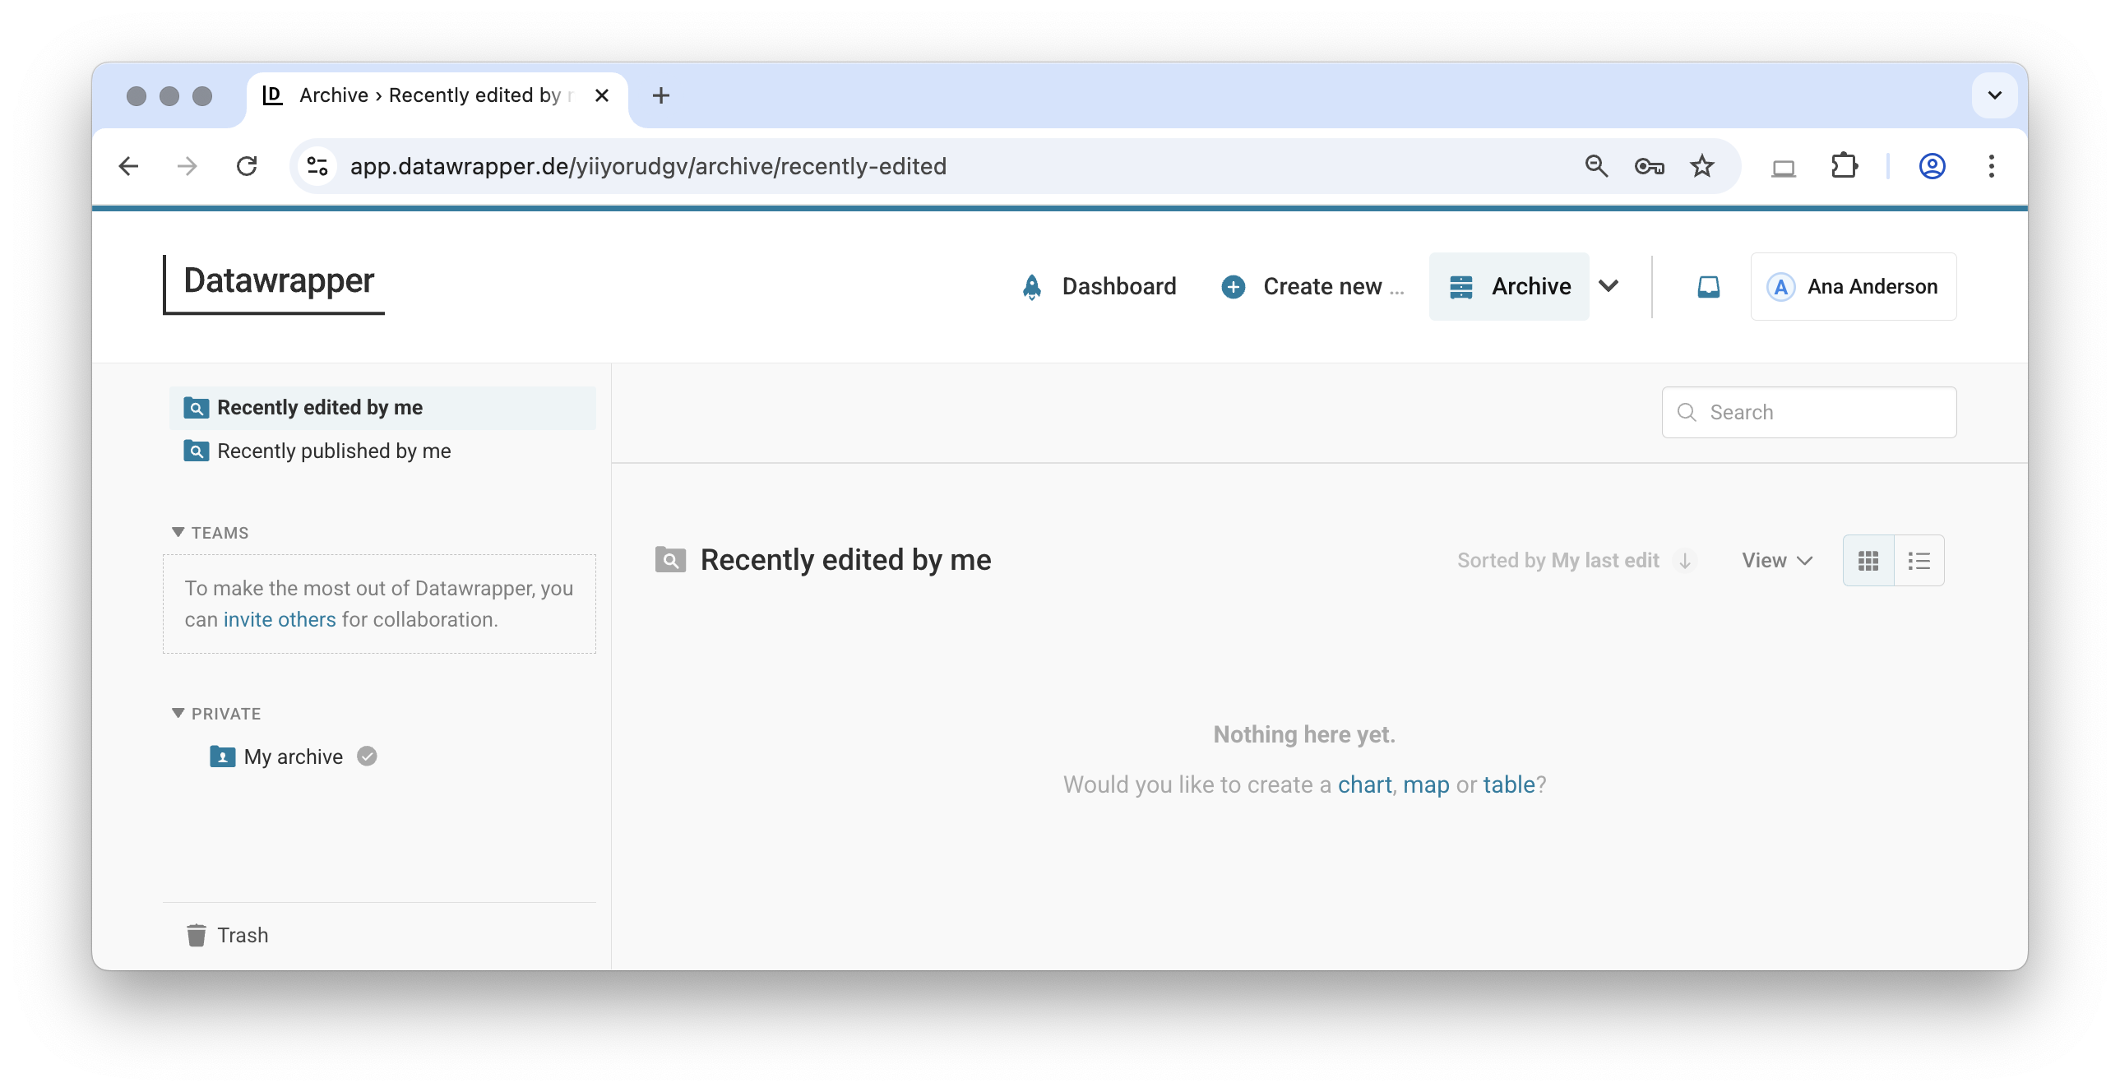Collapse the PRIVATE section
2120x1092 pixels.
[178, 714]
